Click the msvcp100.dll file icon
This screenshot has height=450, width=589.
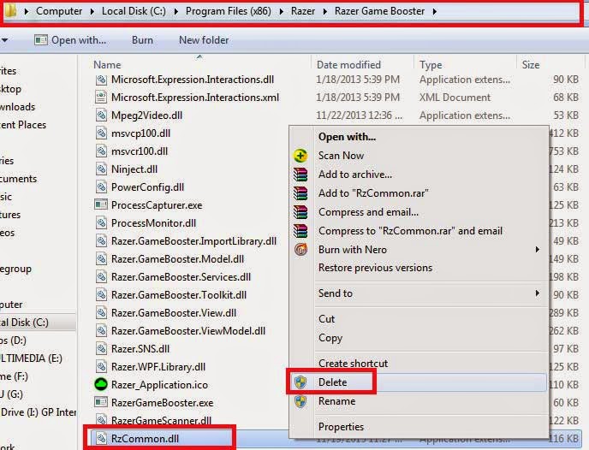pos(101,133)
